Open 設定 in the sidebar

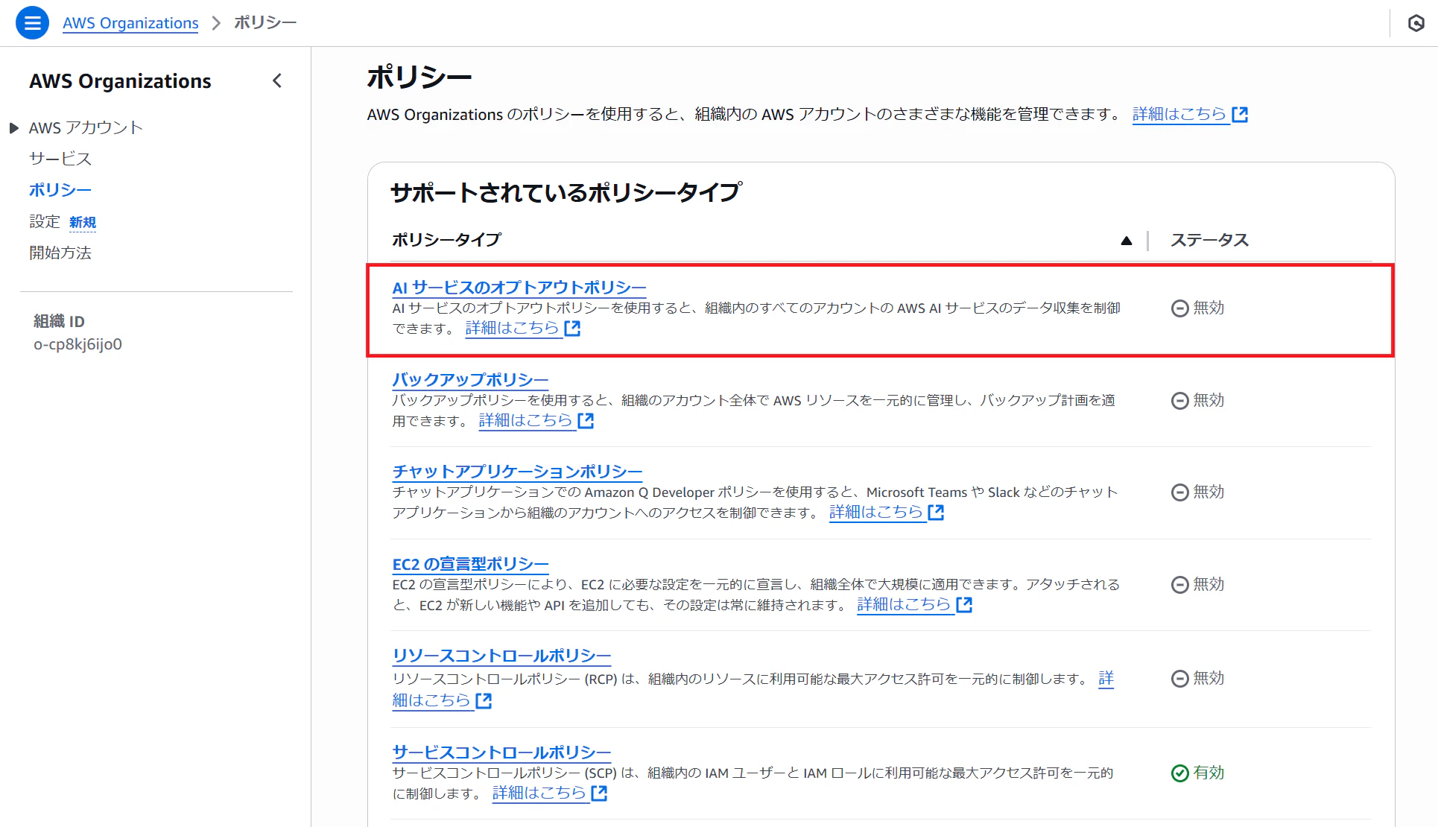click(45, 221)
